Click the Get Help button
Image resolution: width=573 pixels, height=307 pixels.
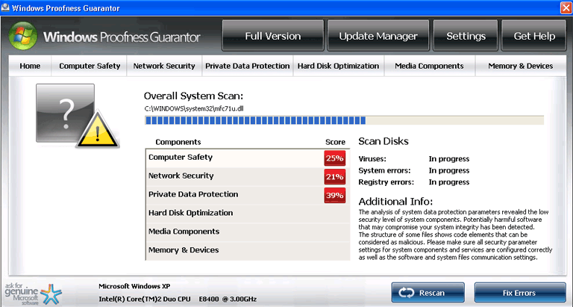534,36
